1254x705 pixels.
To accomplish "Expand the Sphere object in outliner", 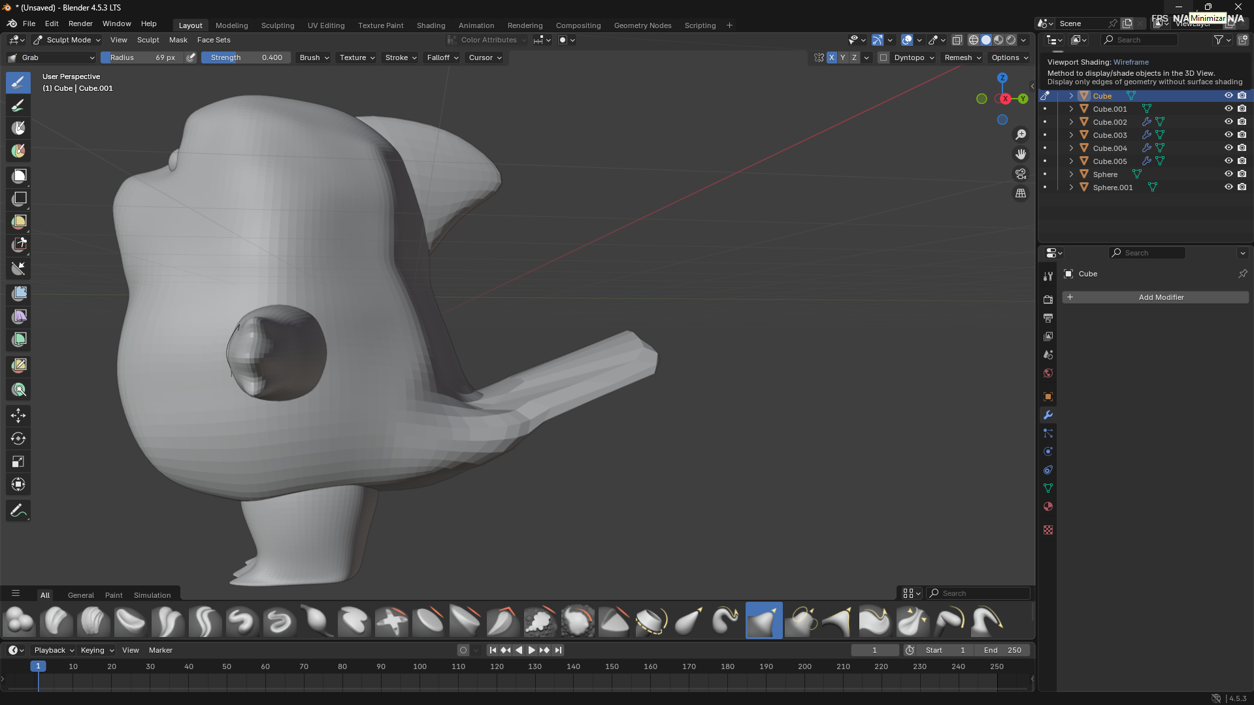I will tap(1071, 174).
